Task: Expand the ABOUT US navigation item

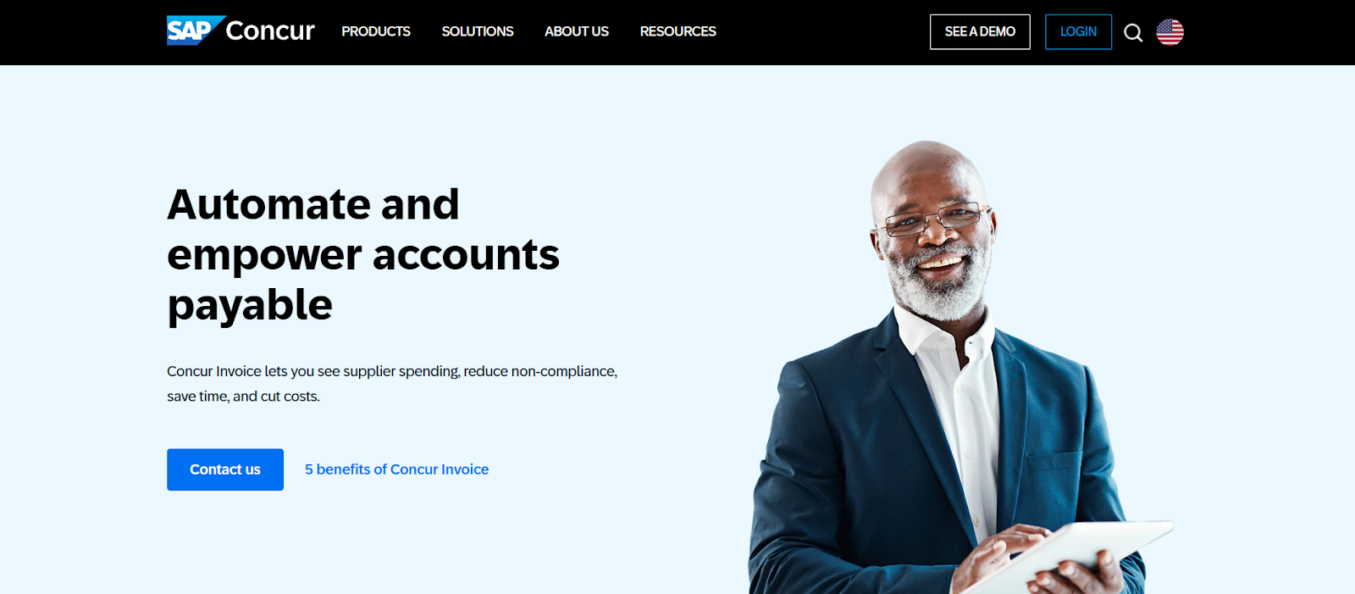Action: 577,31
